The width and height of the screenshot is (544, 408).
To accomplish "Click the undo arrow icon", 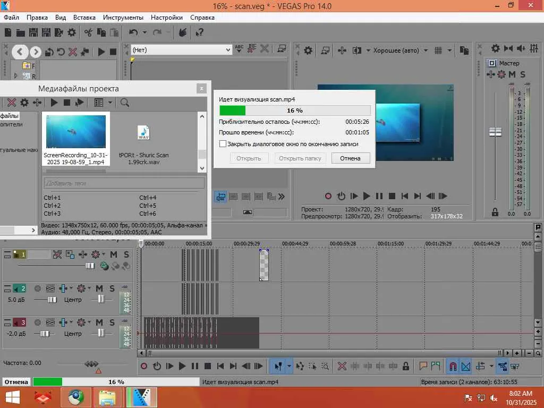I will click(x=133, y=32).
